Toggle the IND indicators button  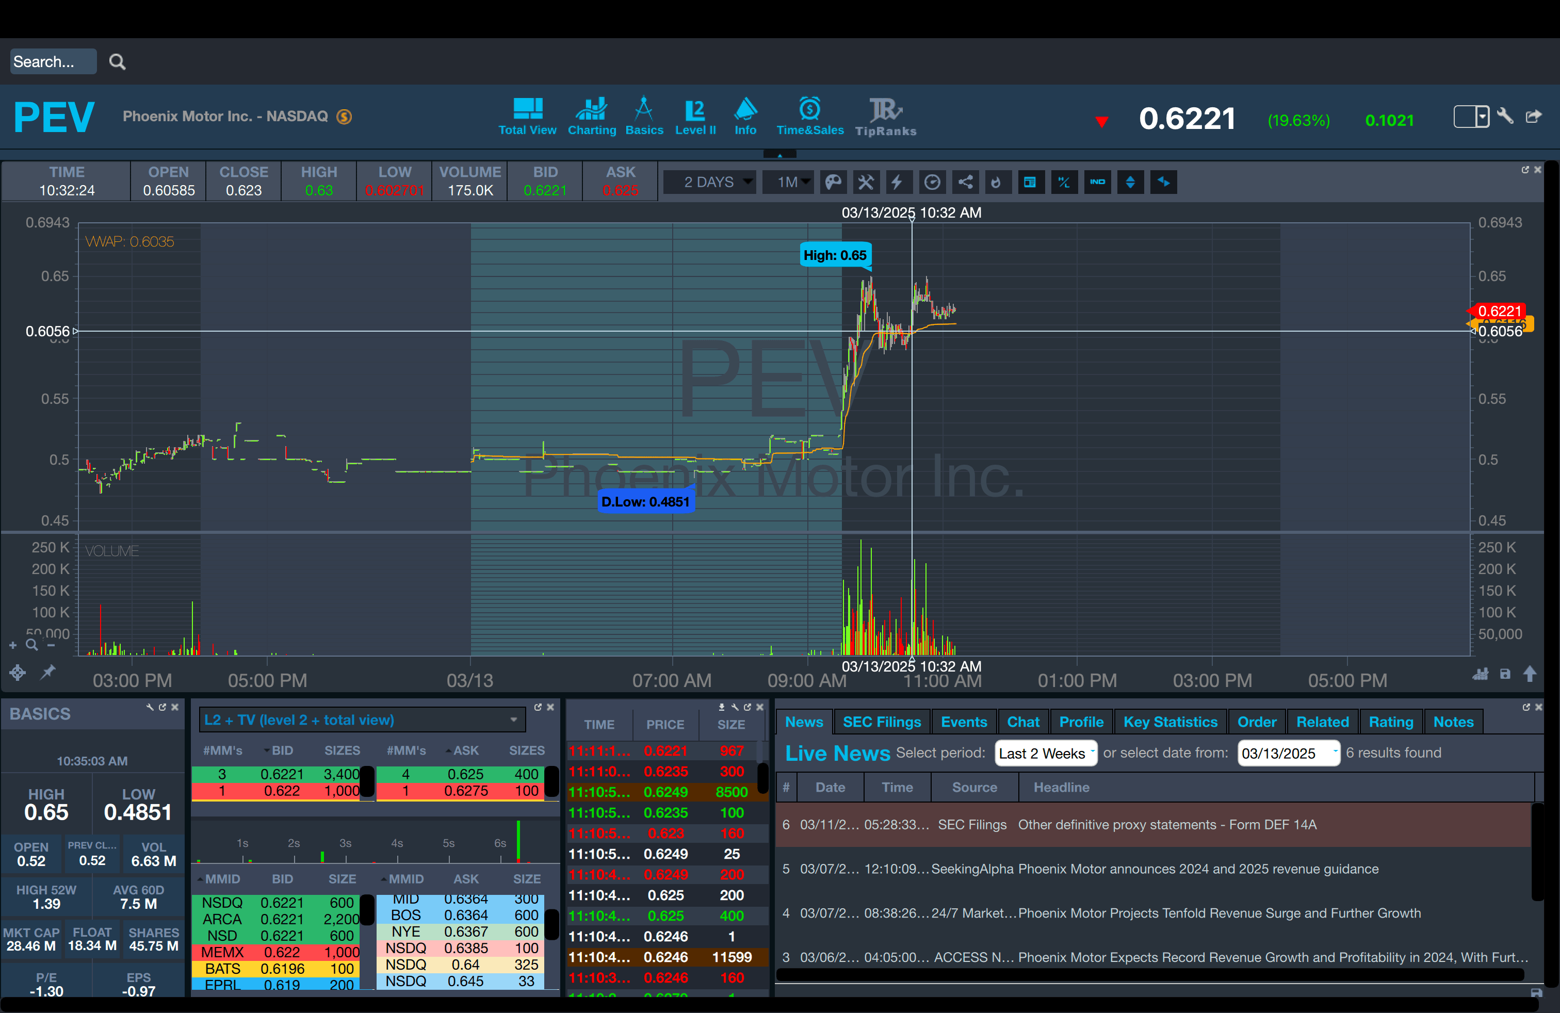pyautogui.click(x=1097, y=182)
